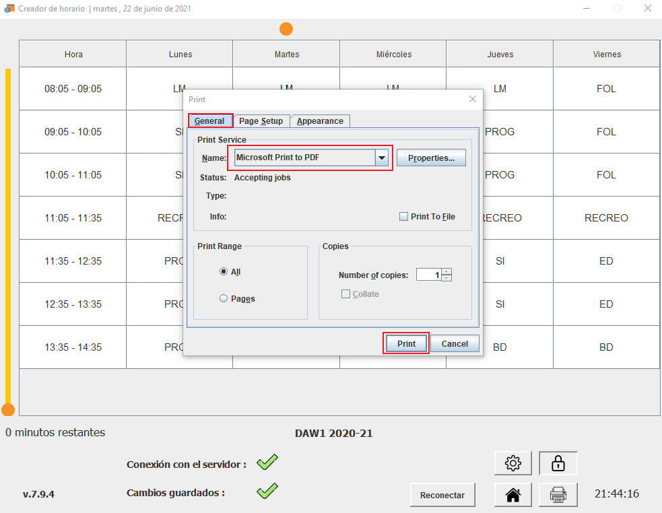
Task: Click the saved changes green checkmark
Action: point(267,491)
